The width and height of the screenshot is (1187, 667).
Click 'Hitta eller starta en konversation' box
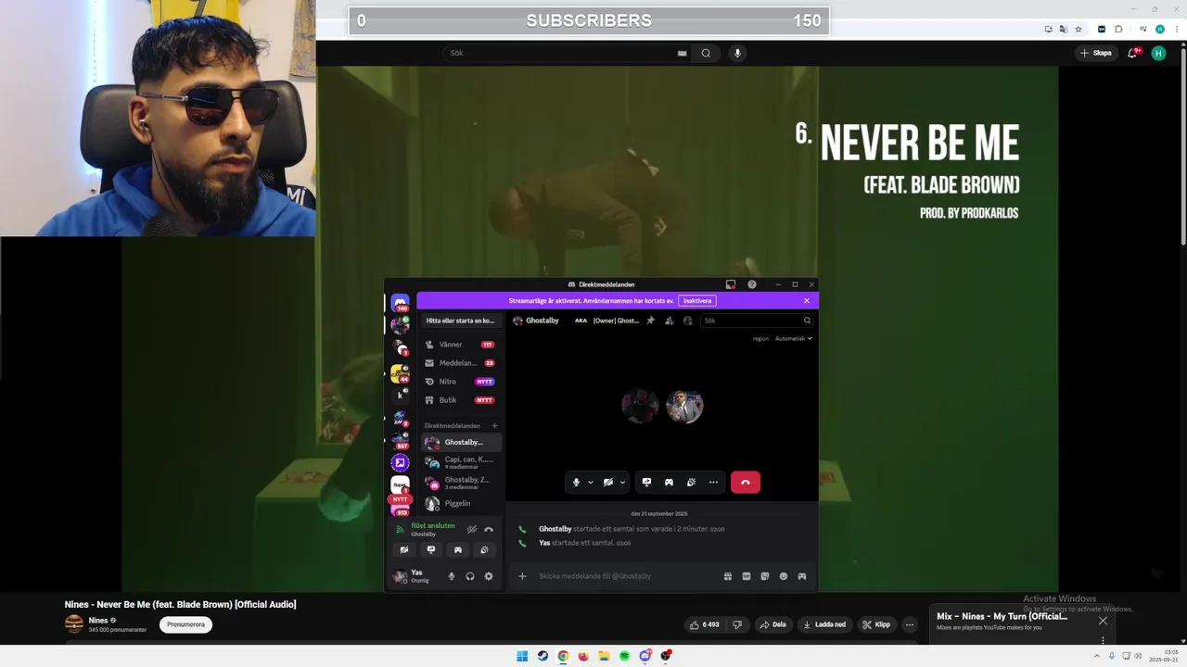click(x=461, y=321)
